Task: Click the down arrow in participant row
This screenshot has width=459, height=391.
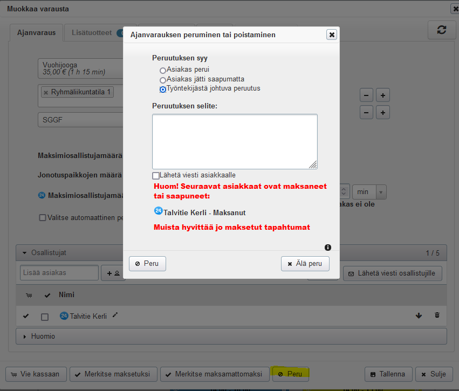Action: pos(419,315)
